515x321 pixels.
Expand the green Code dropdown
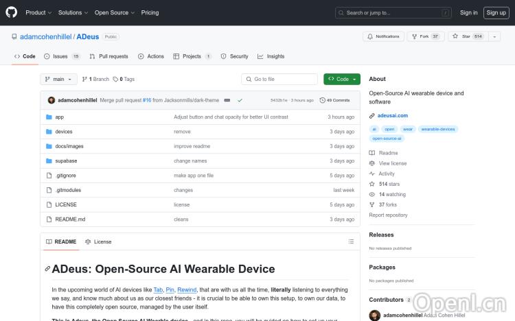pyautogui.click(x=341, y=79)
